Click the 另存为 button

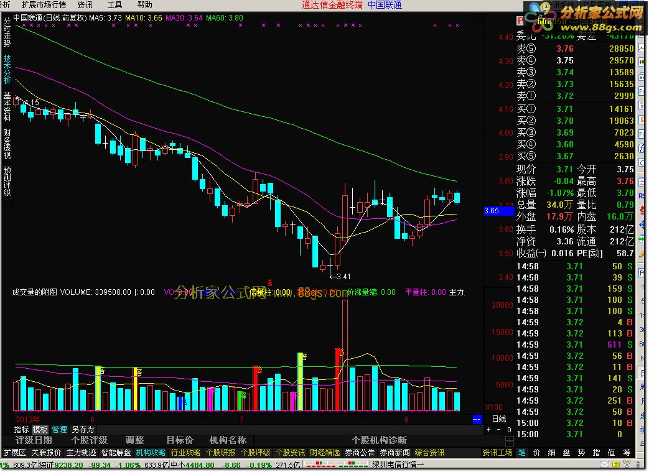tap(83, 429)
